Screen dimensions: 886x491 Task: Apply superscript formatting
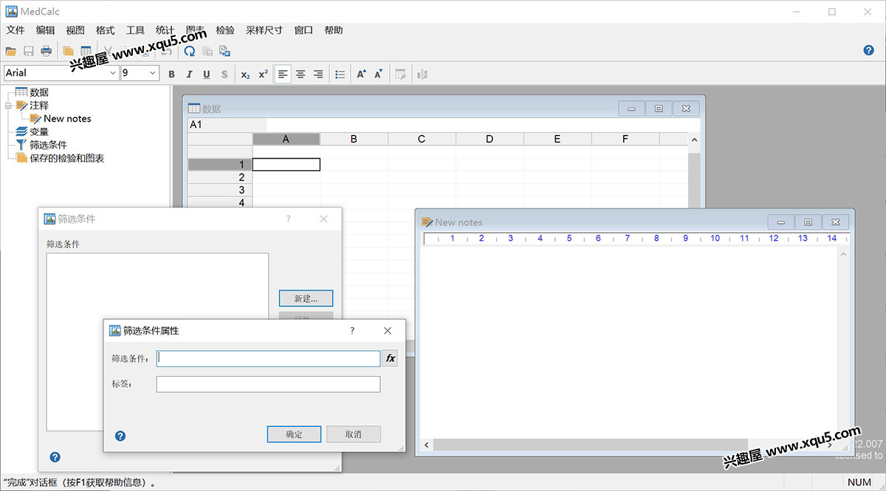pyautogui.click(x=263, y=74)
